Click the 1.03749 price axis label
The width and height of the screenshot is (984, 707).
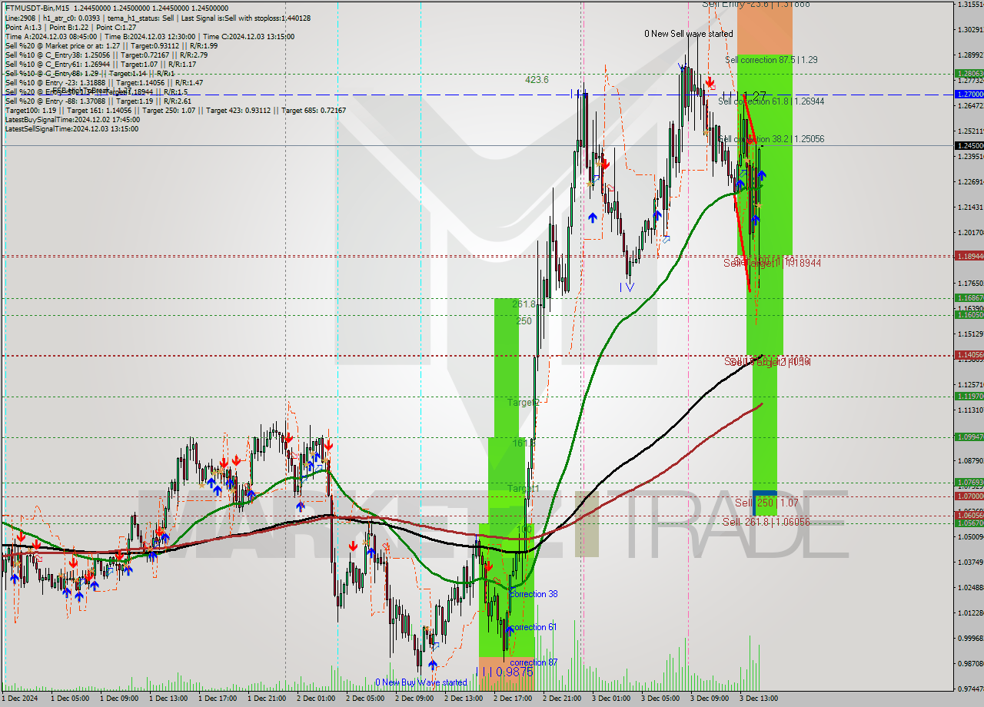970,563
